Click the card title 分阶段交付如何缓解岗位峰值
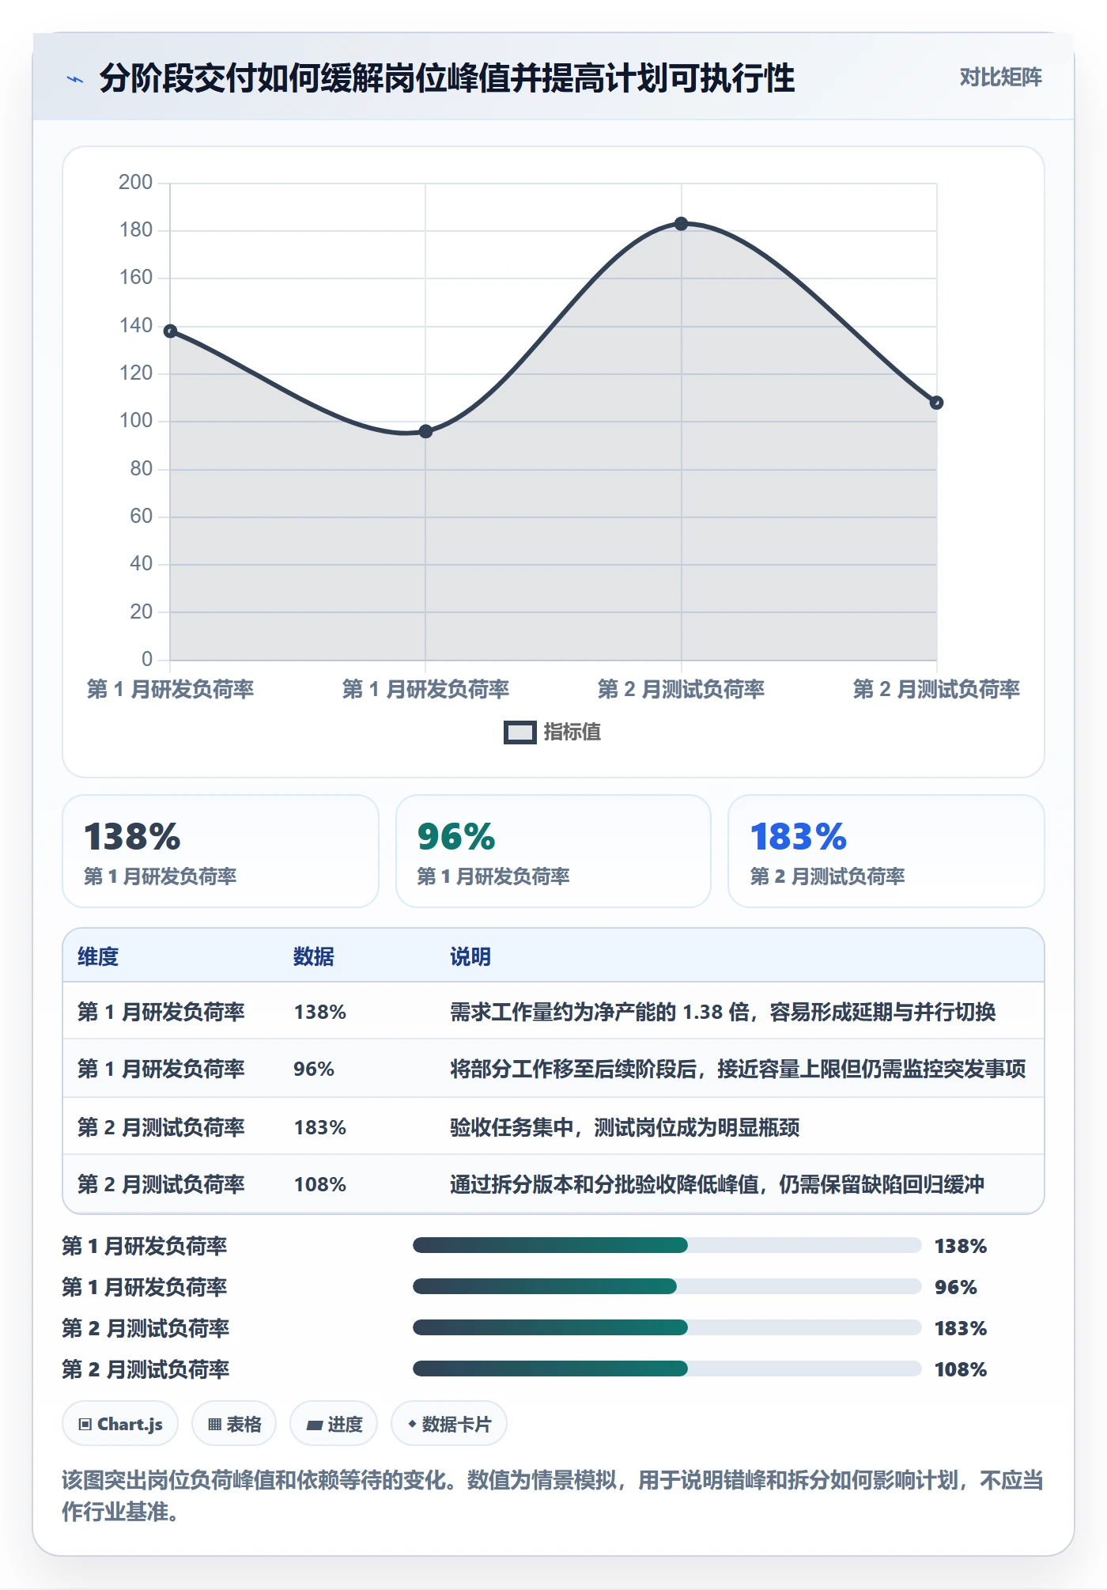 pos(447,78)
